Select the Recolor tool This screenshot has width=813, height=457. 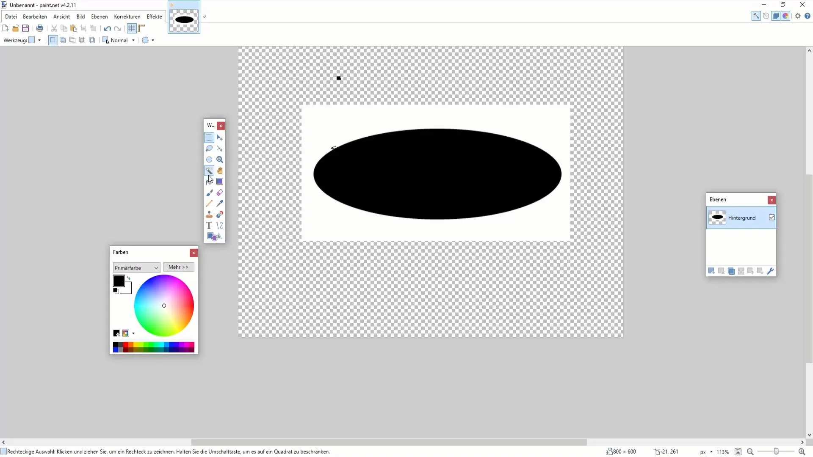pyautogui.click(x=220, y=215)
